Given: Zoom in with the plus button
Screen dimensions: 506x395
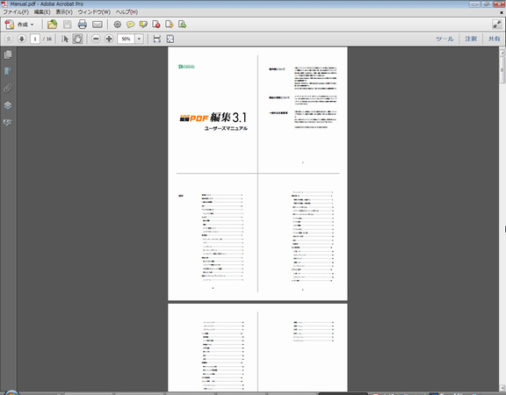Looking at the screenshot, I should 109,39.
